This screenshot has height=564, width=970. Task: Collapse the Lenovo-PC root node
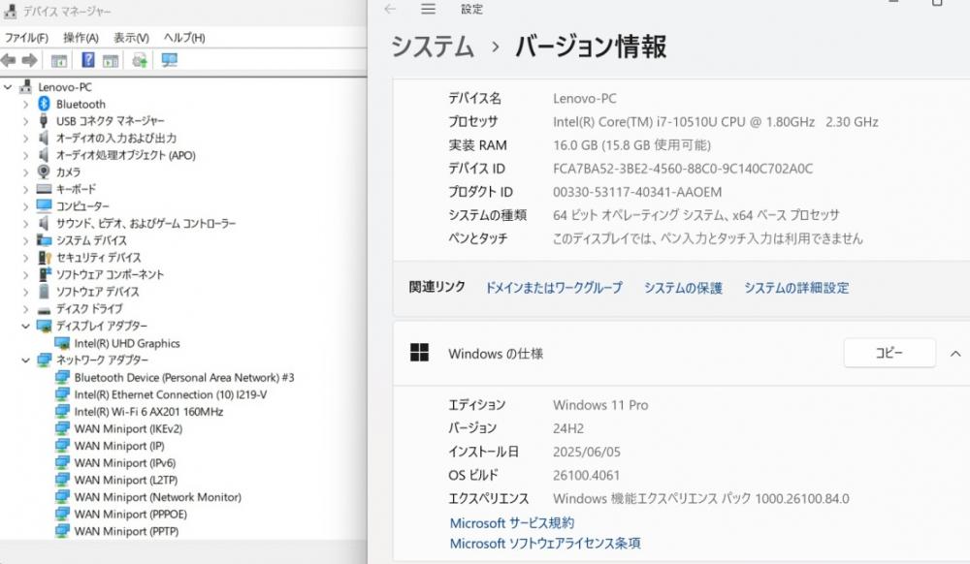pos(8,87)
